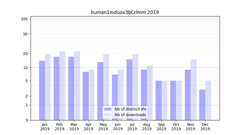Viewport: 244px width, 135px height.
Task: Click the 'Nb of downloads' legend swatch
Action: click(108, 115)
